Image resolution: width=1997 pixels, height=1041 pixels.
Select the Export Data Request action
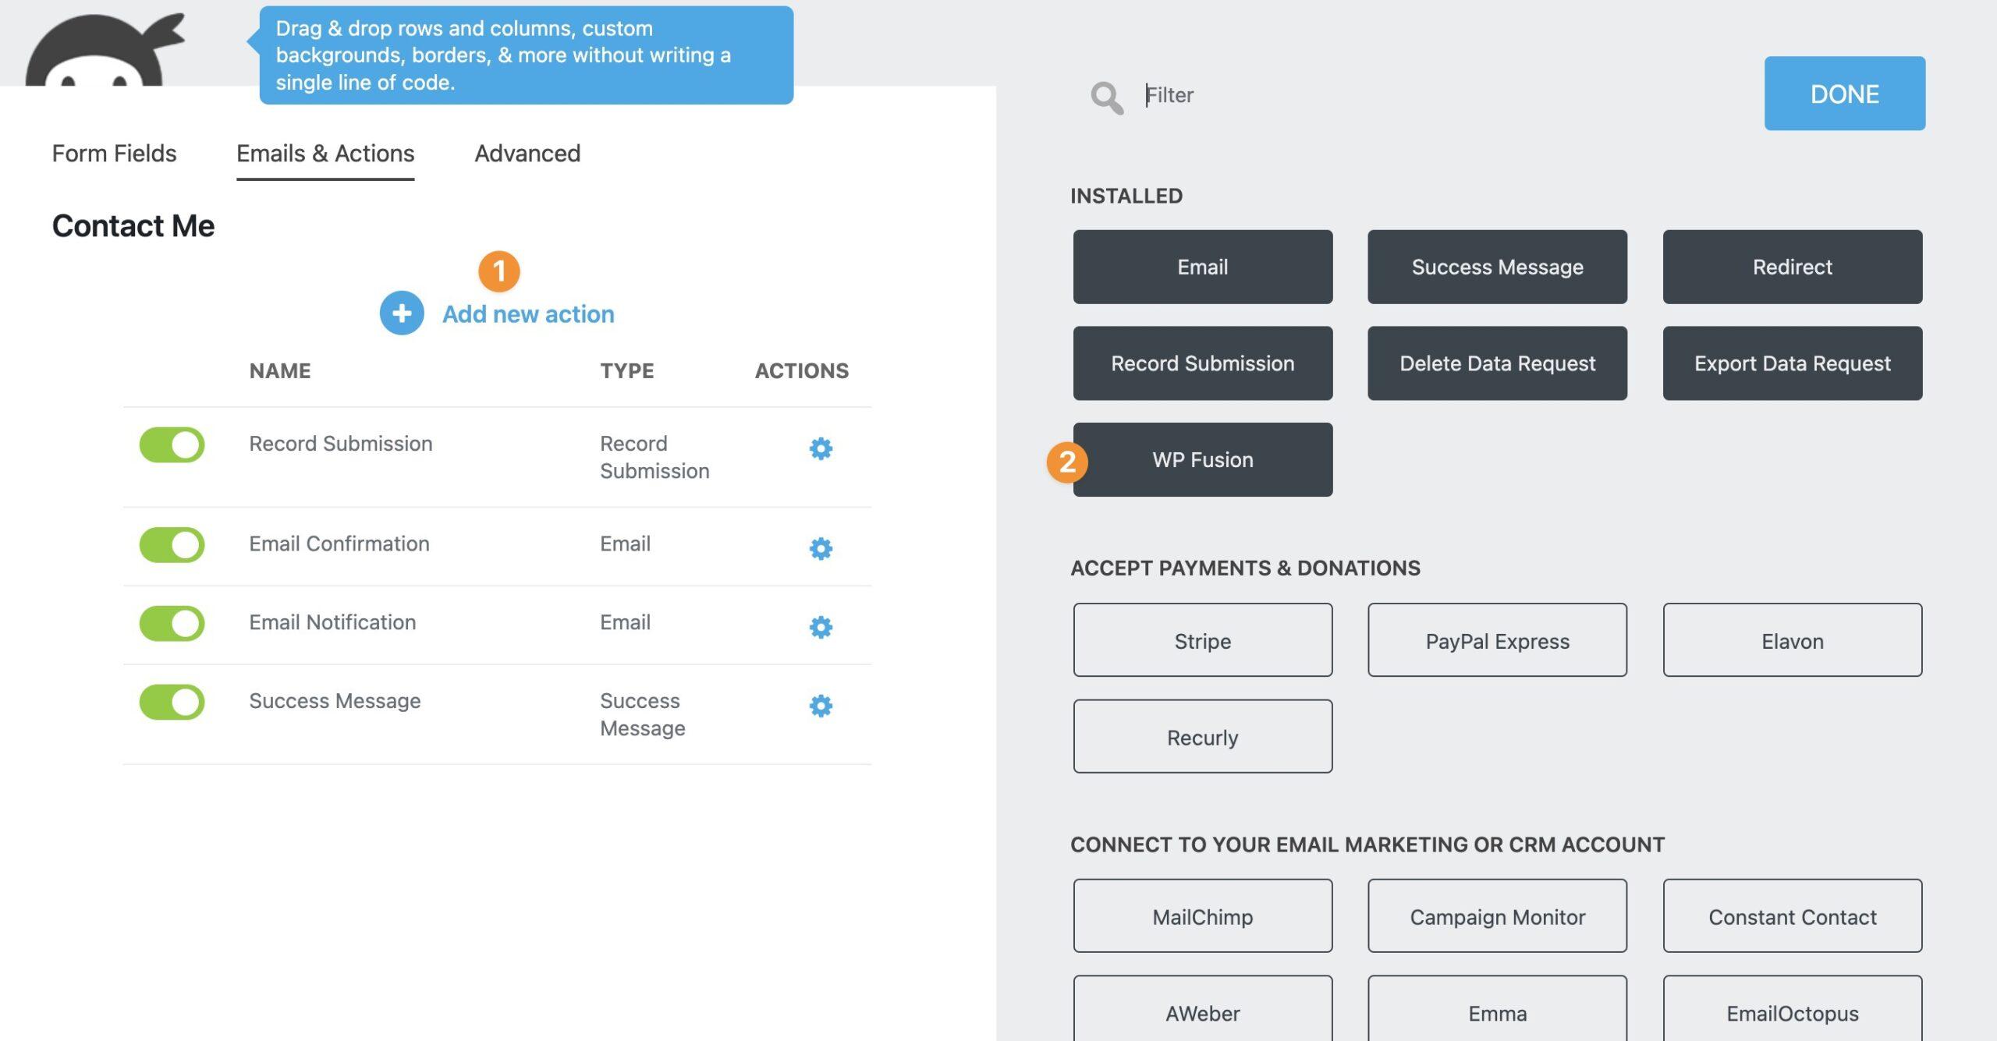coord(1793,363)
